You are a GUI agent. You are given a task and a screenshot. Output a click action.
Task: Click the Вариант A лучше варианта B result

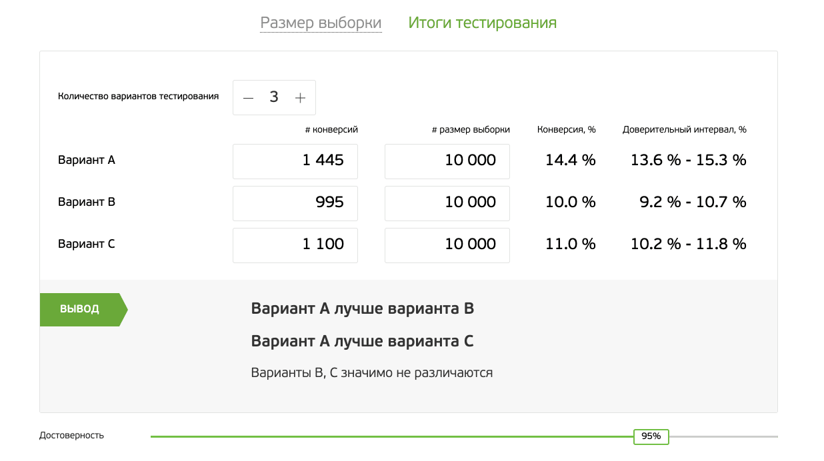pyautogui.click(x=362, y=309)
